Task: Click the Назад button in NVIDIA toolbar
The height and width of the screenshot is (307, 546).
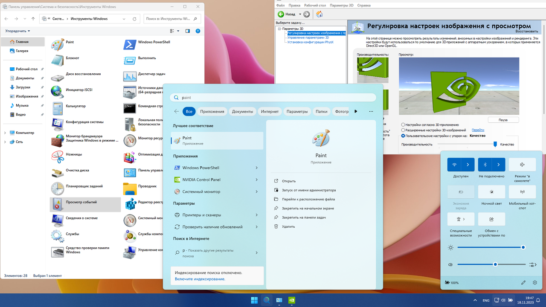Action: 287,14
